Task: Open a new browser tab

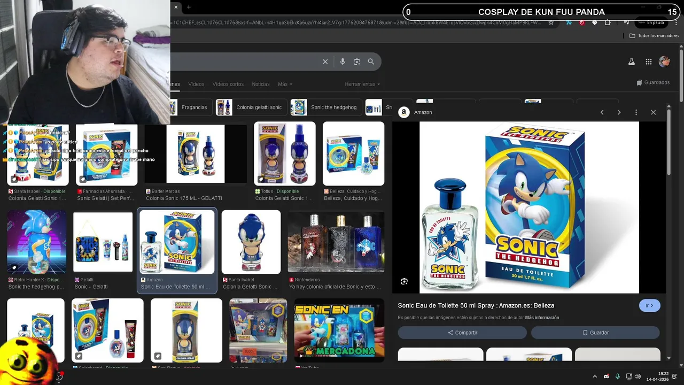Action: click(x=189, y=7)
